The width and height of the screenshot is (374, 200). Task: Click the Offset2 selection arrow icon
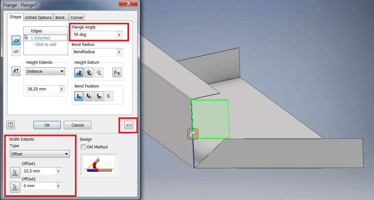click(x=15, y=187)
